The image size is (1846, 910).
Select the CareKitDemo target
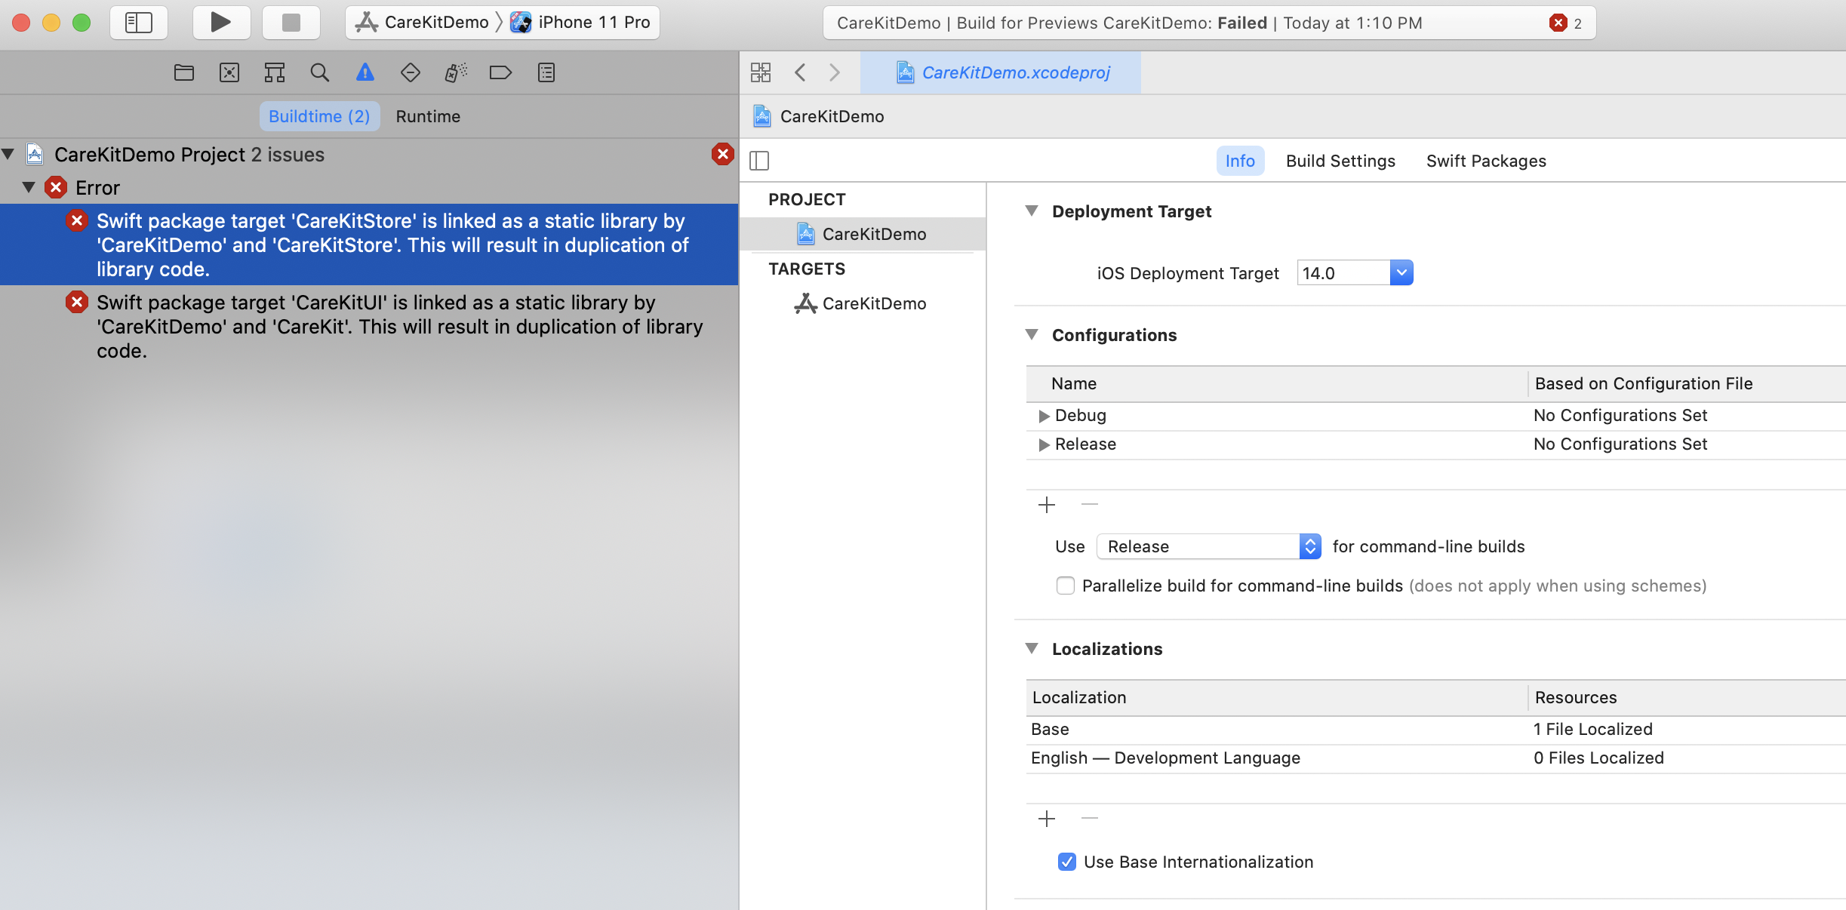[873, 303]
